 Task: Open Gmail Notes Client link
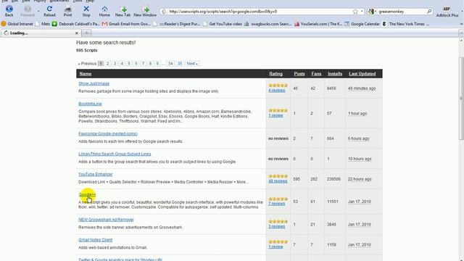(95, 240)
